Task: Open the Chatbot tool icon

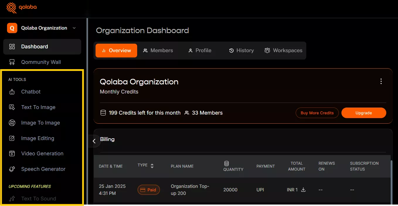Action: (12, 92)
